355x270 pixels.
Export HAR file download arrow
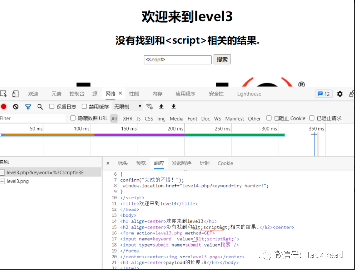[x=174, y=106]
